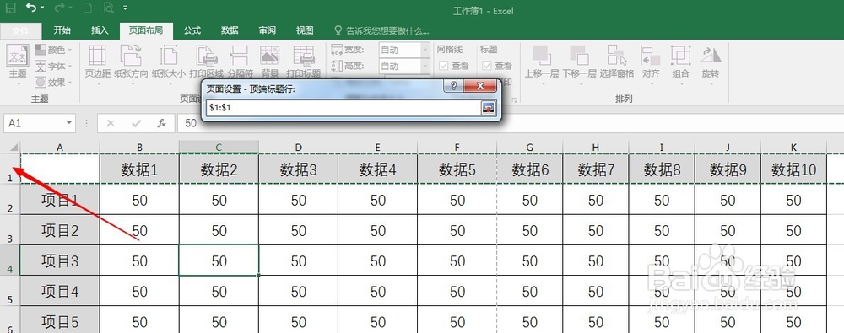This screenshot has height=333, width=844.
Task: Open the 字体 theme fonts dropdown
Action: pos(53,66)
